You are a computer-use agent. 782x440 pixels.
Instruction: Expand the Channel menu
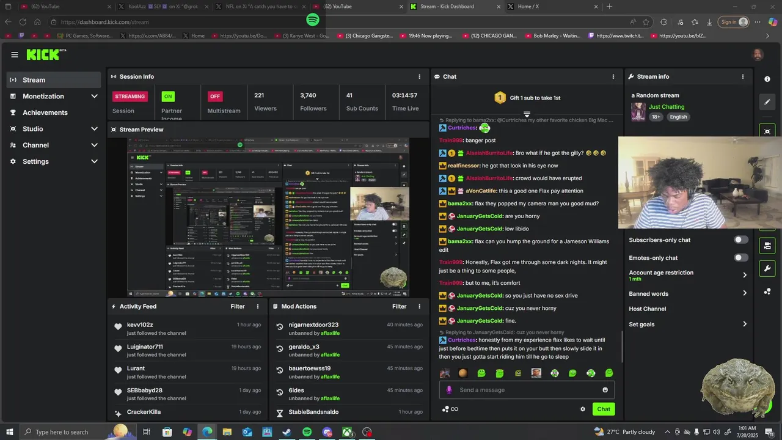pos(54,145)
